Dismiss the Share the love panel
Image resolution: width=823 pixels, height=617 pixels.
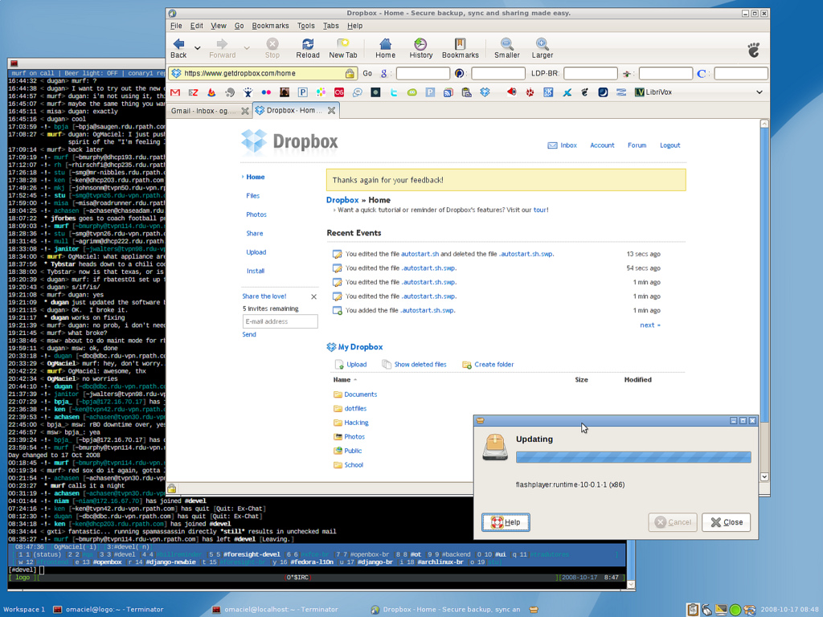(x=313, y=296)
